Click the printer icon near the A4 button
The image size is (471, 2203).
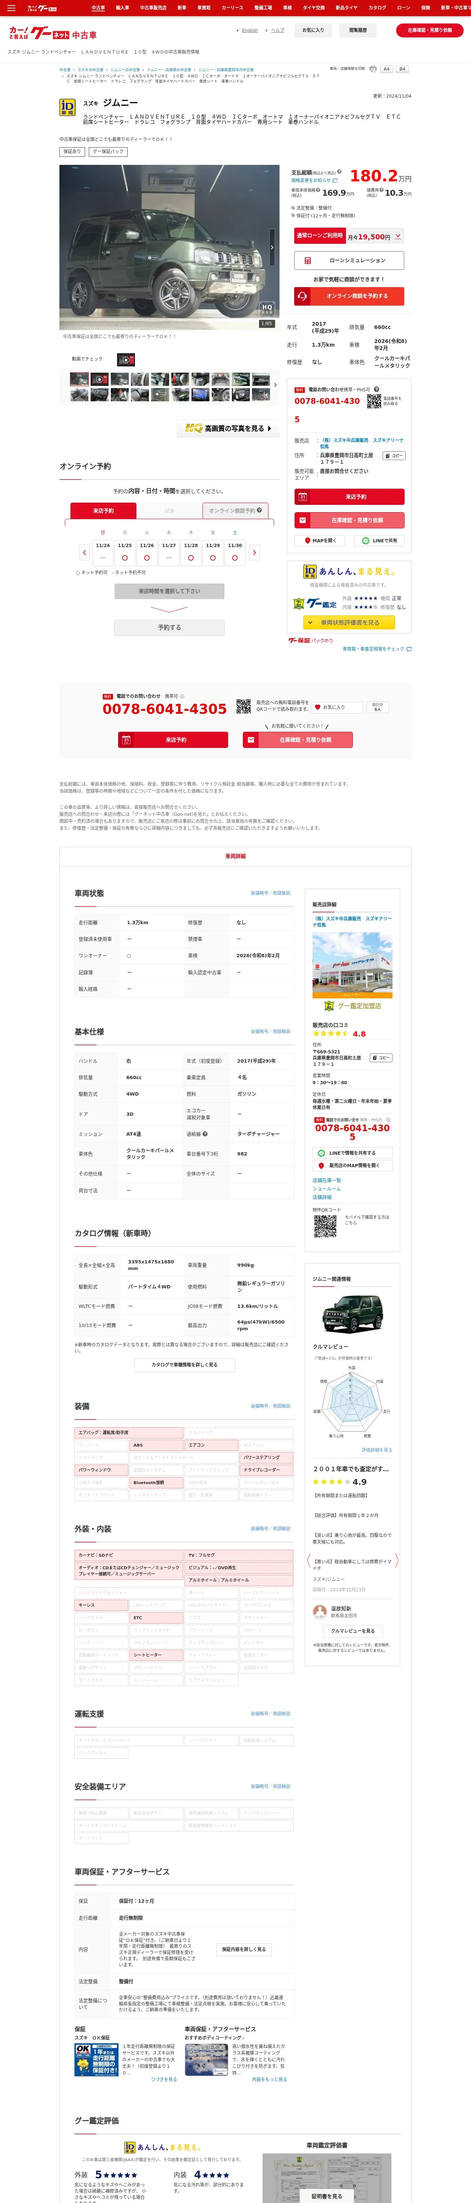pyautogui.click(x=373, y=69)
